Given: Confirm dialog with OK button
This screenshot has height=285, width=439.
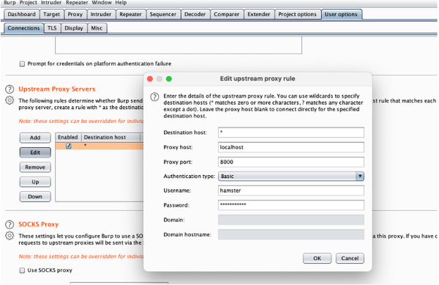Looking at the screenshot, I should [x=318, y=258].
